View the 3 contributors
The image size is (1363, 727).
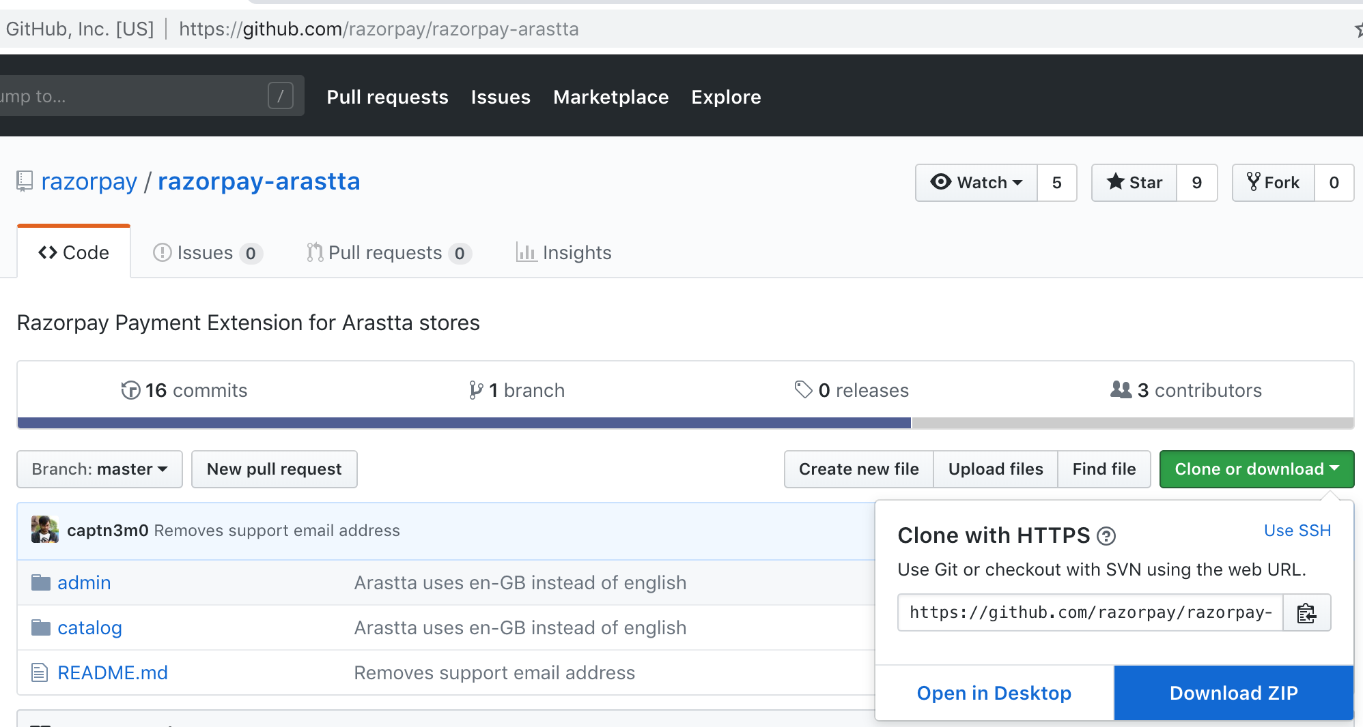[1186, 390]
